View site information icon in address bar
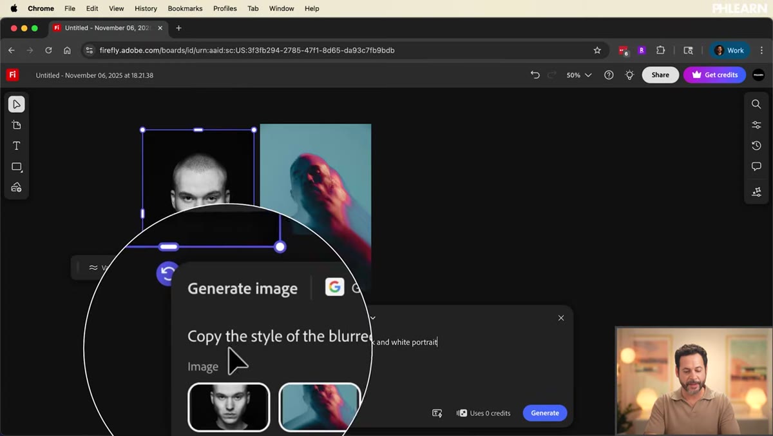The width and height of the screenshot is (773, 436). pos(90,50)
